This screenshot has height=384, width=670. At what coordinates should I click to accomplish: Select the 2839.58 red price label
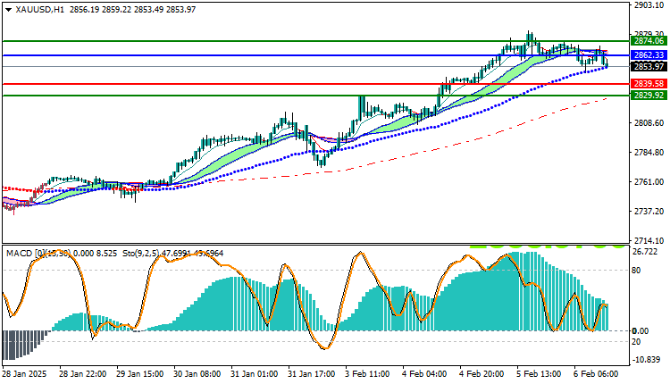pos(649,84)
